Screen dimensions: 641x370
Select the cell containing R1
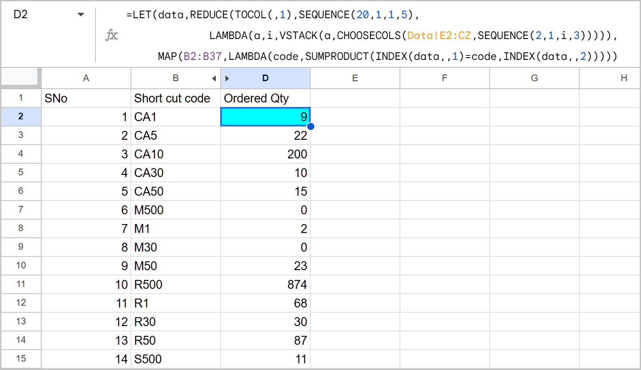[x=176, y=303]
